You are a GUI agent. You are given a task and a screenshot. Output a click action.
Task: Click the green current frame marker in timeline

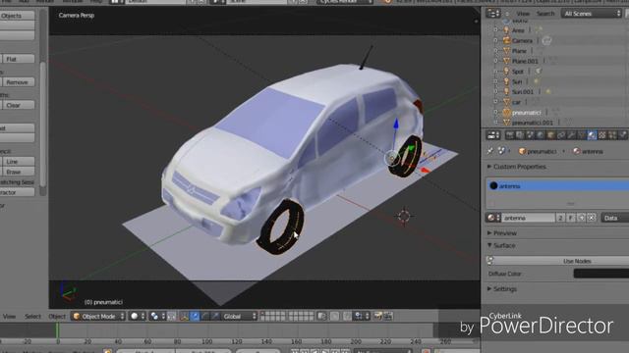pos(57,330)
